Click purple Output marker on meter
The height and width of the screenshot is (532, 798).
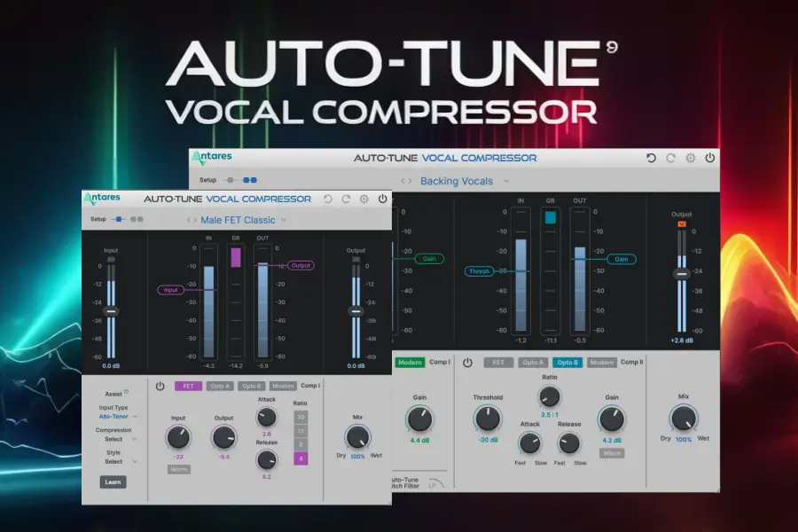(301, 265)
